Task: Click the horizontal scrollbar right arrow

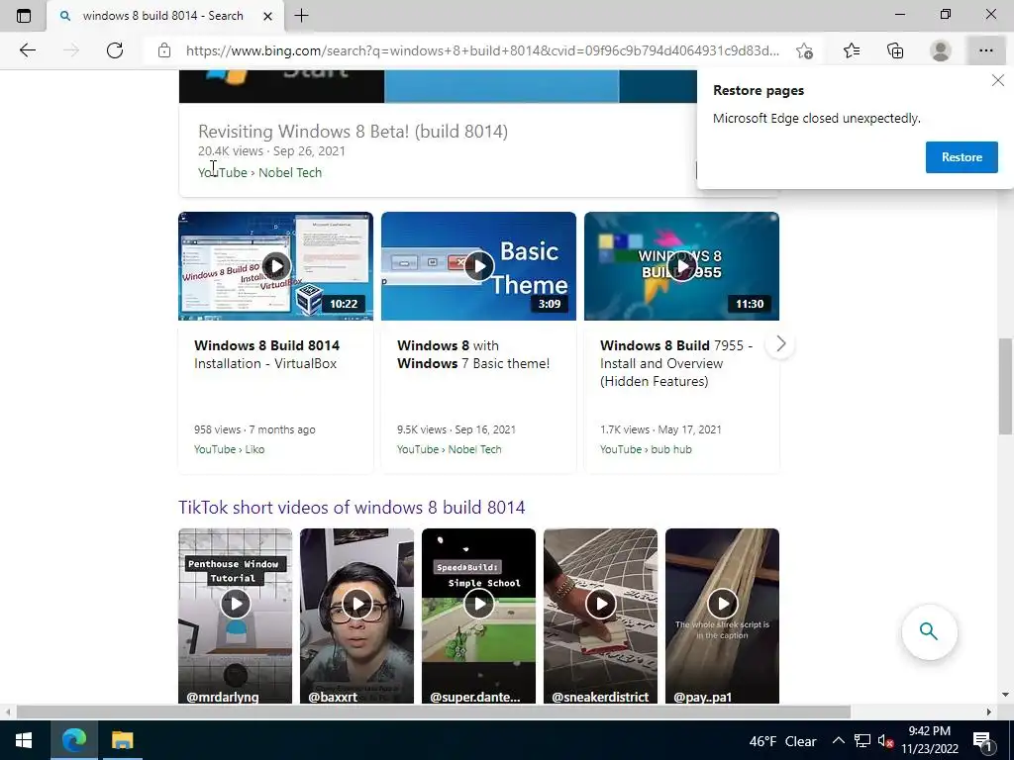Action: 989,712
